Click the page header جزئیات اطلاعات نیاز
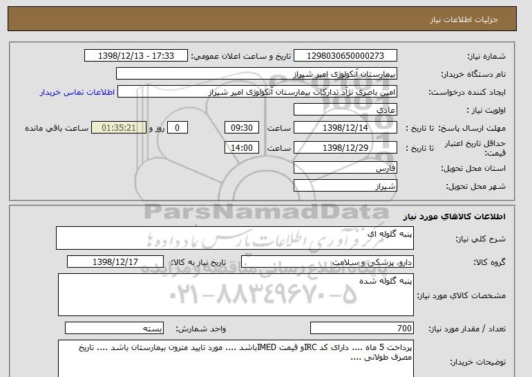This screenshot has height=377, width=532. tap(464, 19)
